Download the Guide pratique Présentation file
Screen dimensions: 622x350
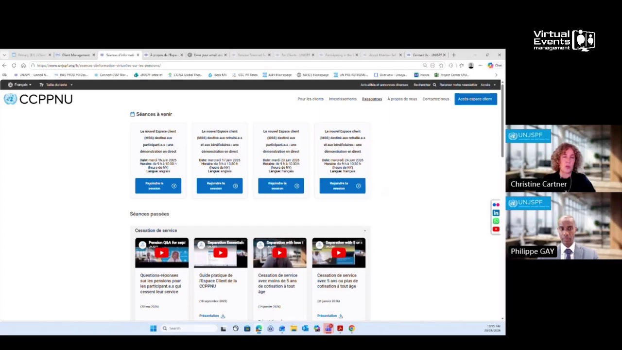[212, 316]
